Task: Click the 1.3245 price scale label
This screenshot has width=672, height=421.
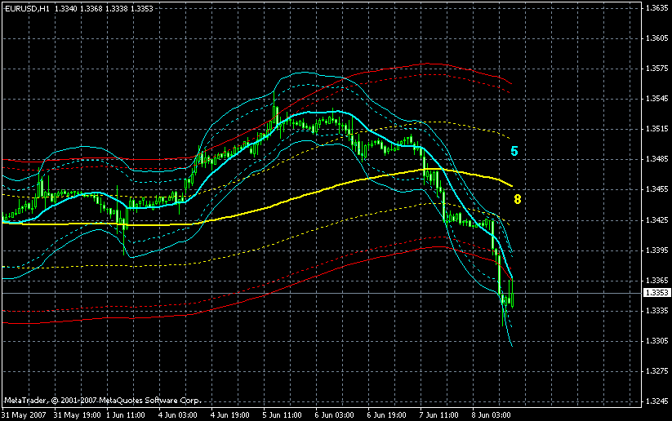Action: pyautogui.click(x=657, y=401)
